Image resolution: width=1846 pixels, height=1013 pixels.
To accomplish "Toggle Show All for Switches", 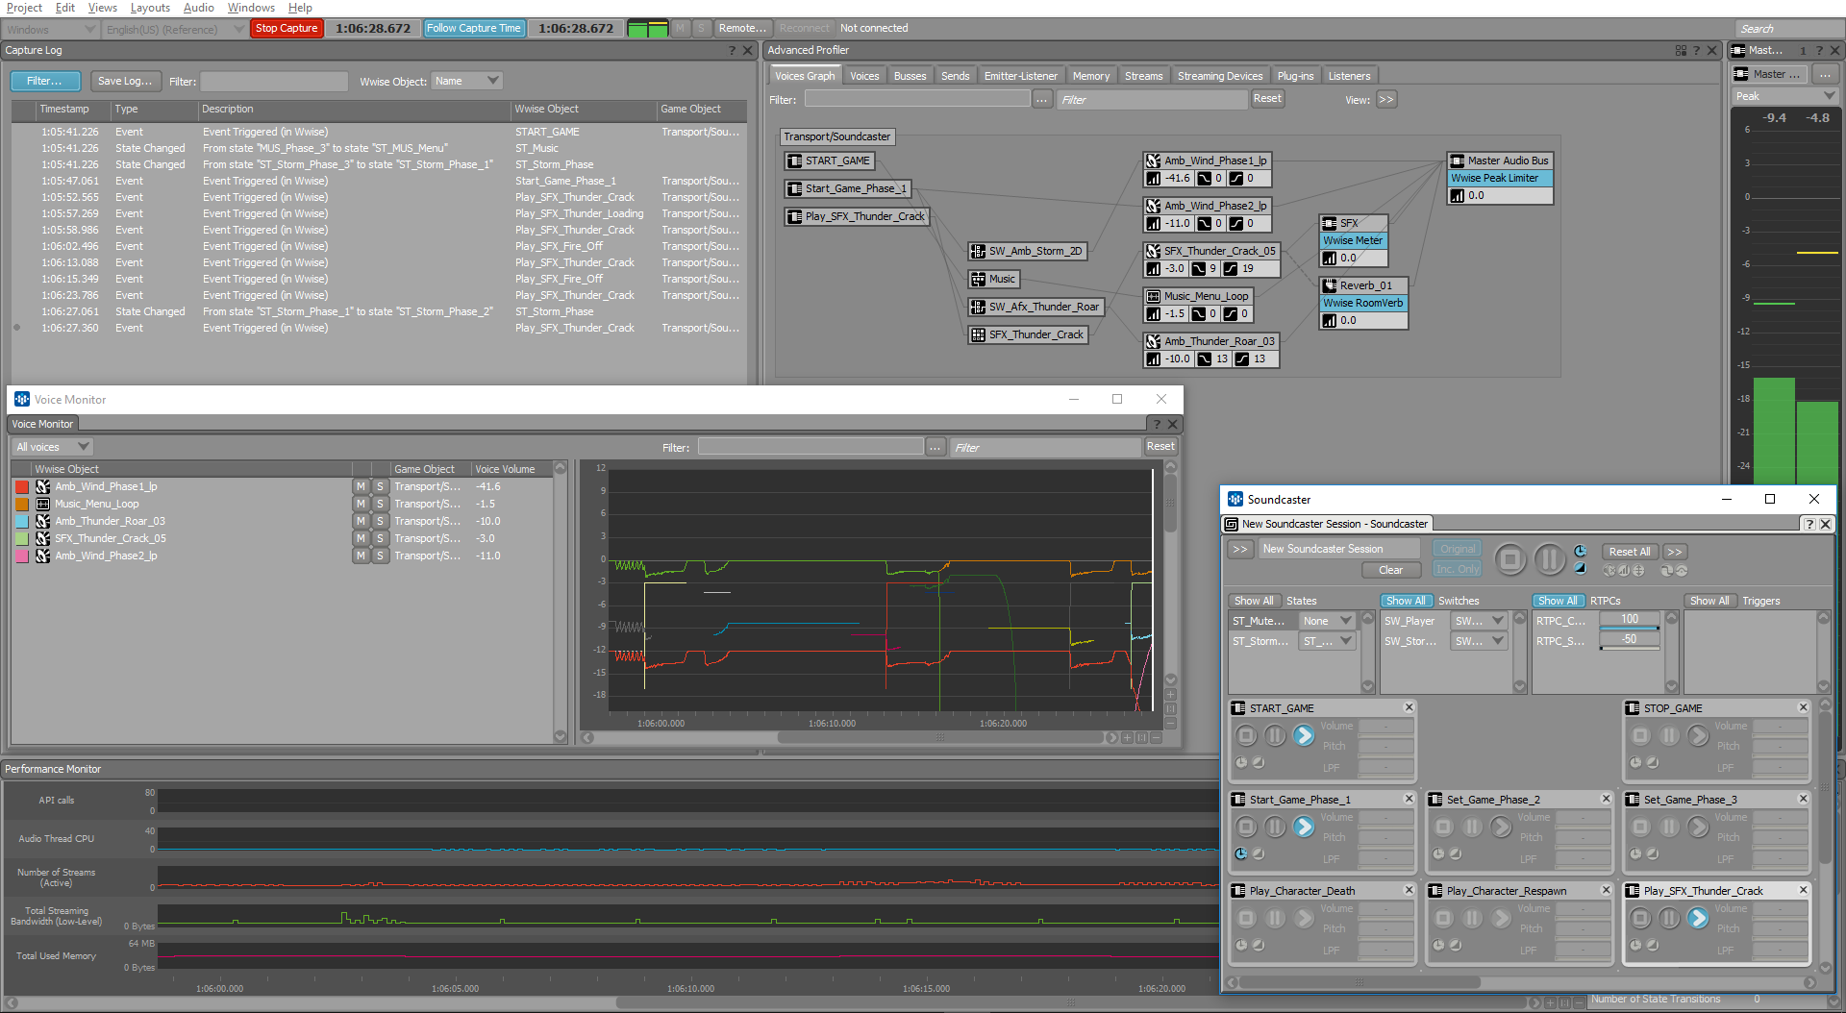I will point(1407,601).
